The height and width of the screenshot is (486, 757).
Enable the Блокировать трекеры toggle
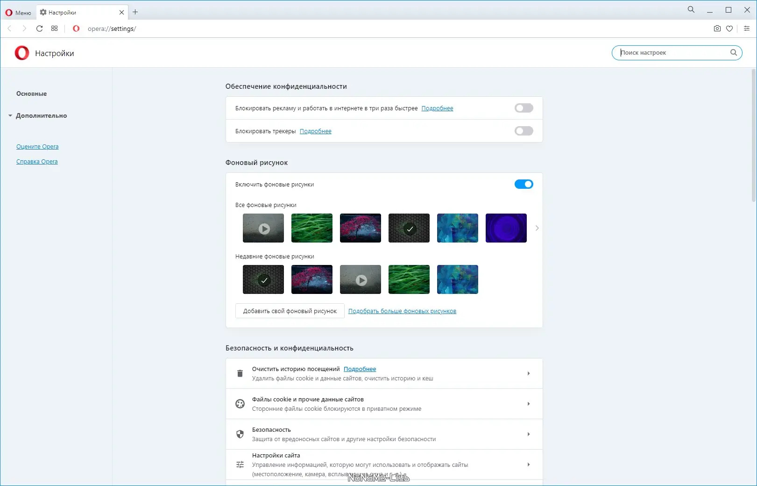524,131
